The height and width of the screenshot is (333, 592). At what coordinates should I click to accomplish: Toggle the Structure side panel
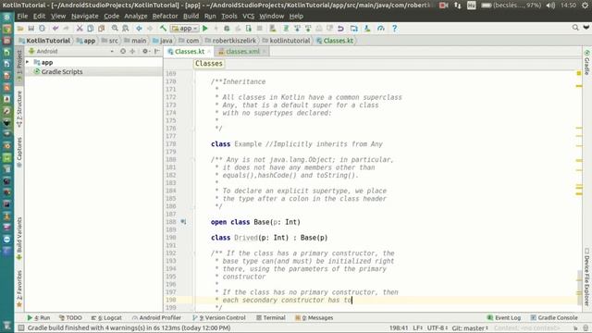[x=19, y=109]
